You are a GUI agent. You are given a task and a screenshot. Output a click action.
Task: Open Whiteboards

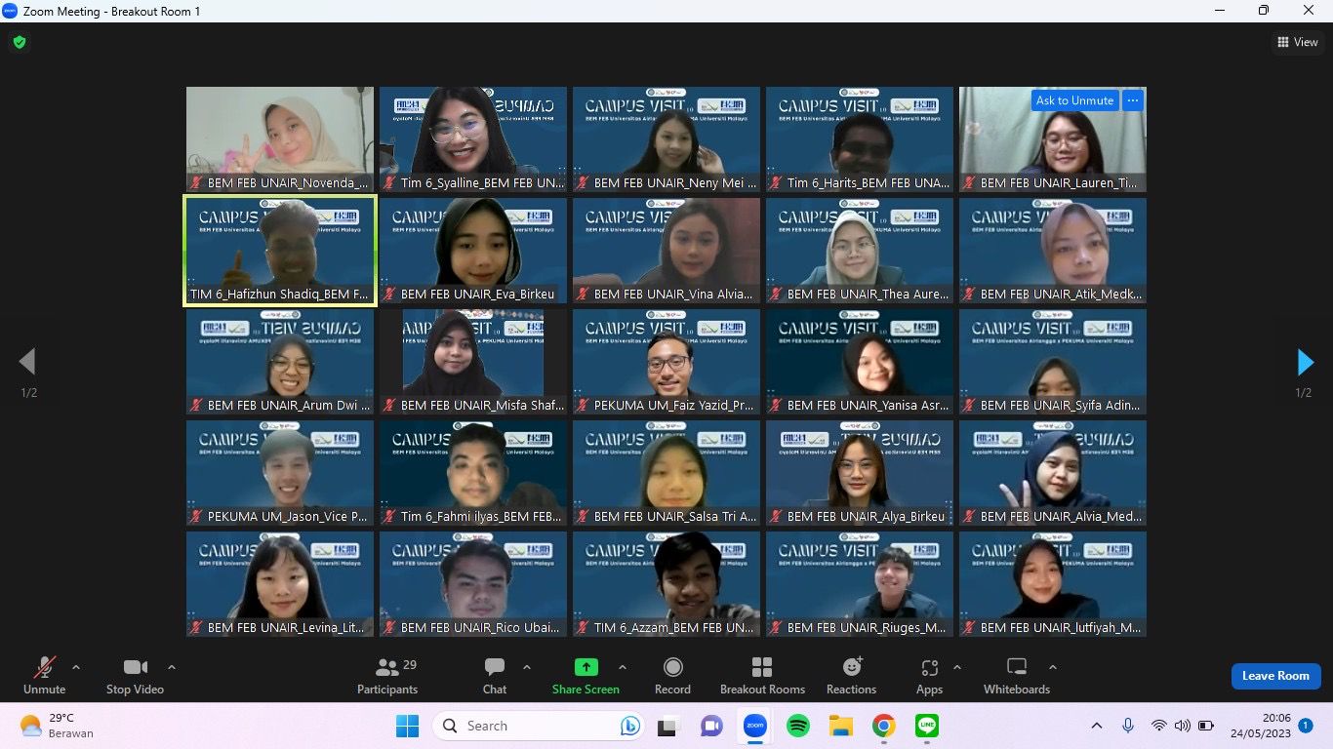1017,675
